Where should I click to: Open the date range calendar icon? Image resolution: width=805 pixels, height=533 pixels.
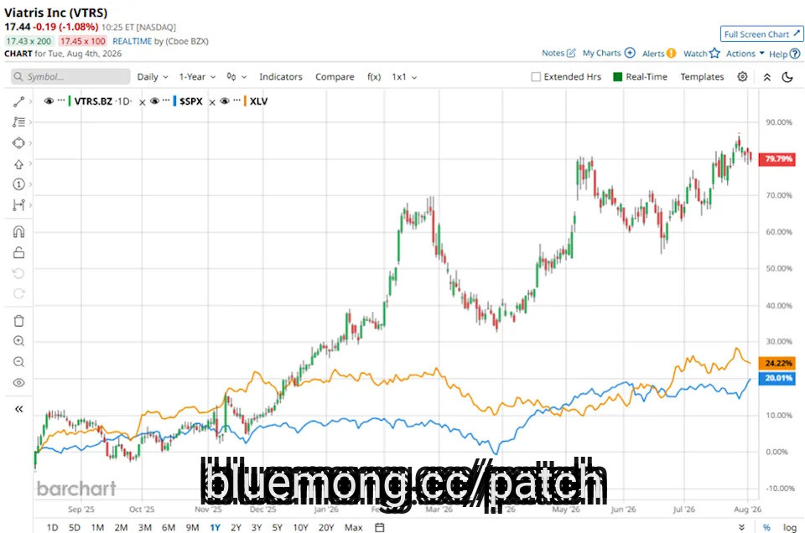(379, 527)
